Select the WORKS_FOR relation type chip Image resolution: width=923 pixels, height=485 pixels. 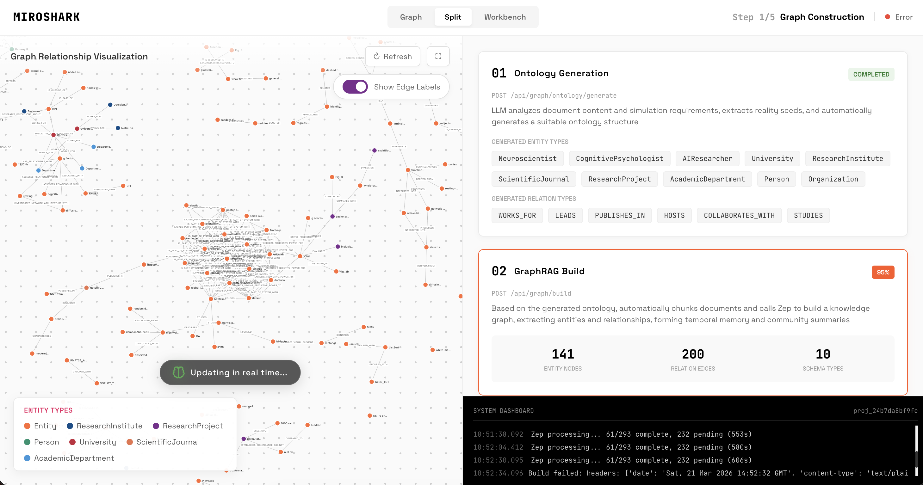pos(517,215)
